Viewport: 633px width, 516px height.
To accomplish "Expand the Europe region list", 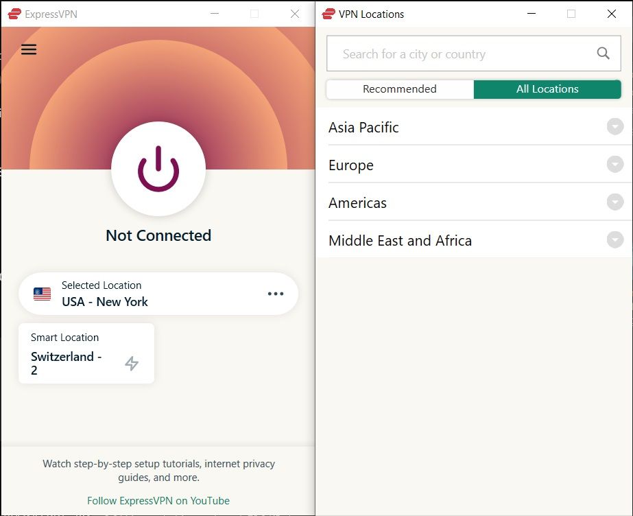I will (x=614, y=165).
